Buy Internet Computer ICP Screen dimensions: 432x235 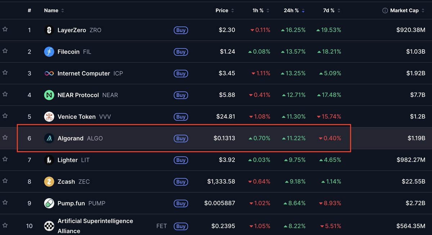click(x=181, y=73)
